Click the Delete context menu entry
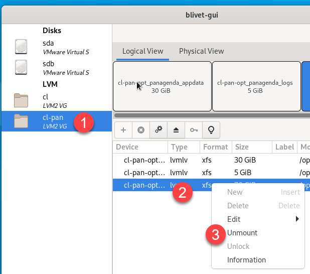The height and width of the screenshot is (274, 310). pos(258,206)
